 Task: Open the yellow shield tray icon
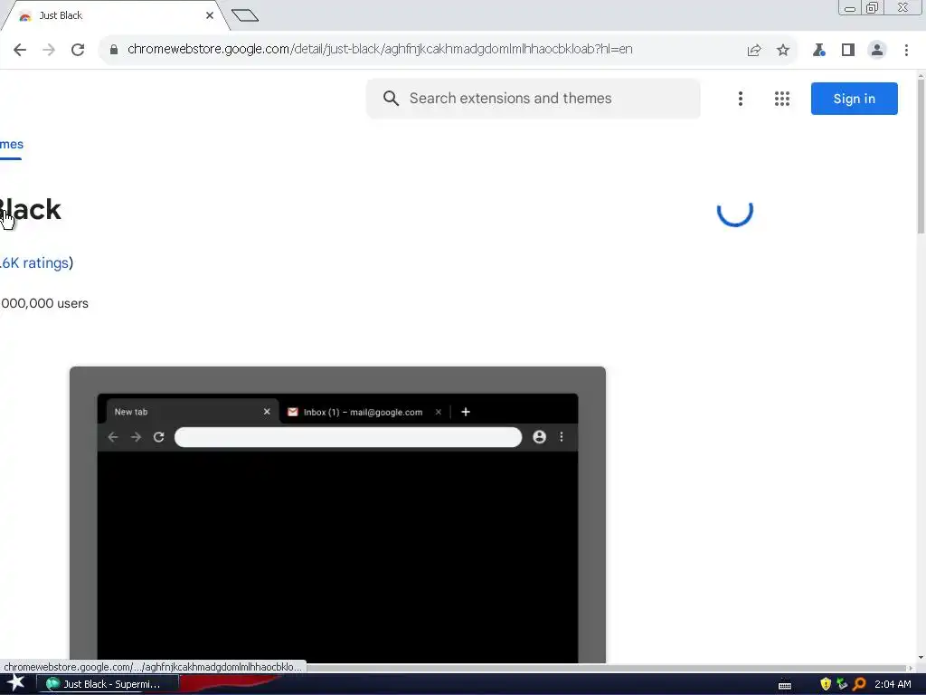826,684
